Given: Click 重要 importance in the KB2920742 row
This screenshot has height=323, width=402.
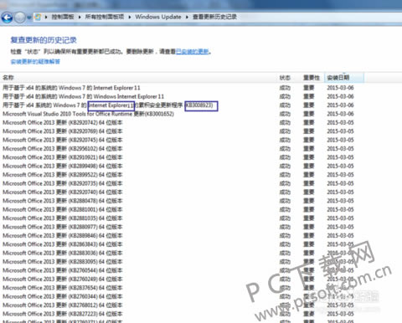Looking at the screenshot, I should pyautogui.click(x=309, y=122).
